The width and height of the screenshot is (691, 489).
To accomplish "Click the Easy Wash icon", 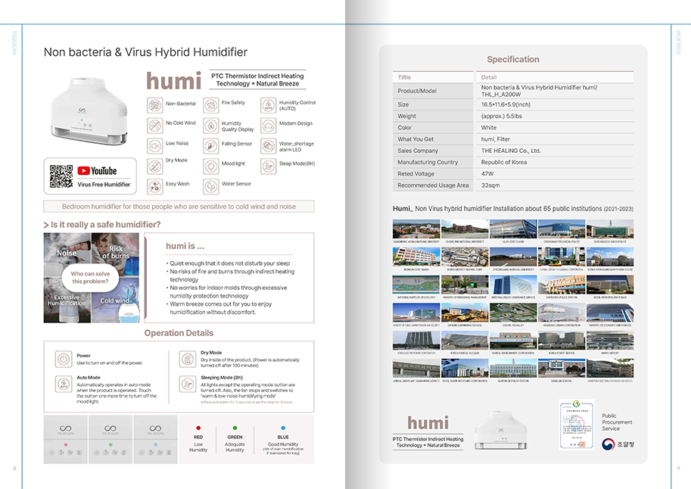I will [154, 184].
